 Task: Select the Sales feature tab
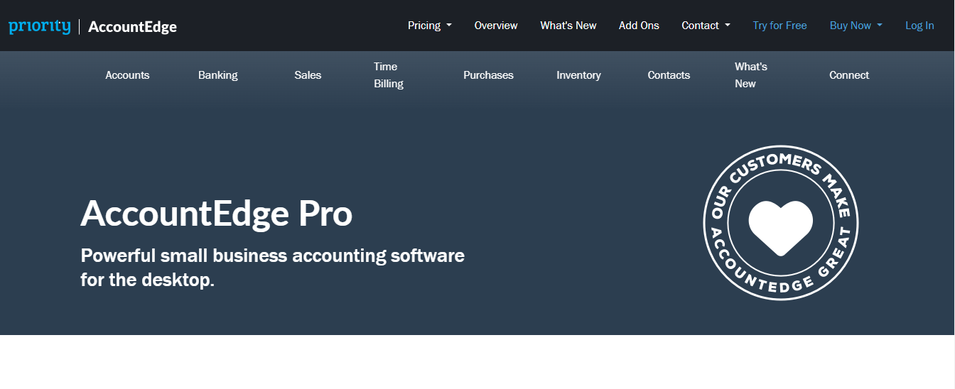click(308, 75)
